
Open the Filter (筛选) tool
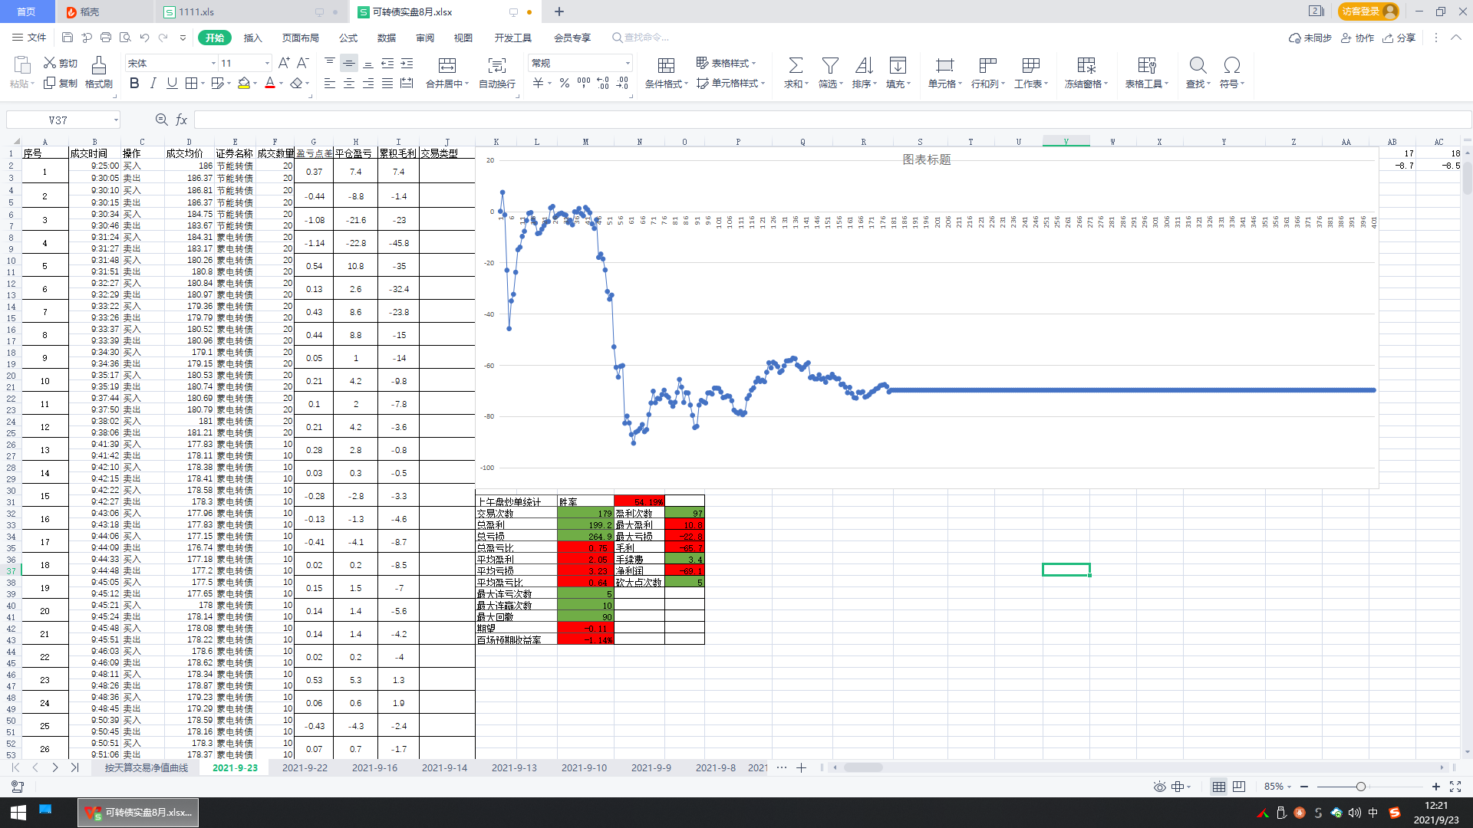pyautogui.click(x=830, y=73)
